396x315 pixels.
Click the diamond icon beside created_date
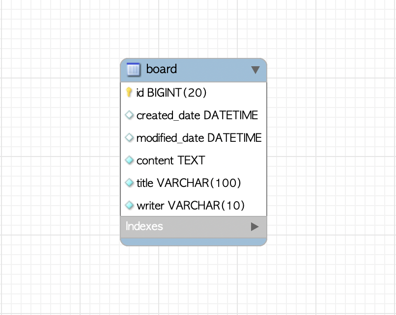pos(129,115)
